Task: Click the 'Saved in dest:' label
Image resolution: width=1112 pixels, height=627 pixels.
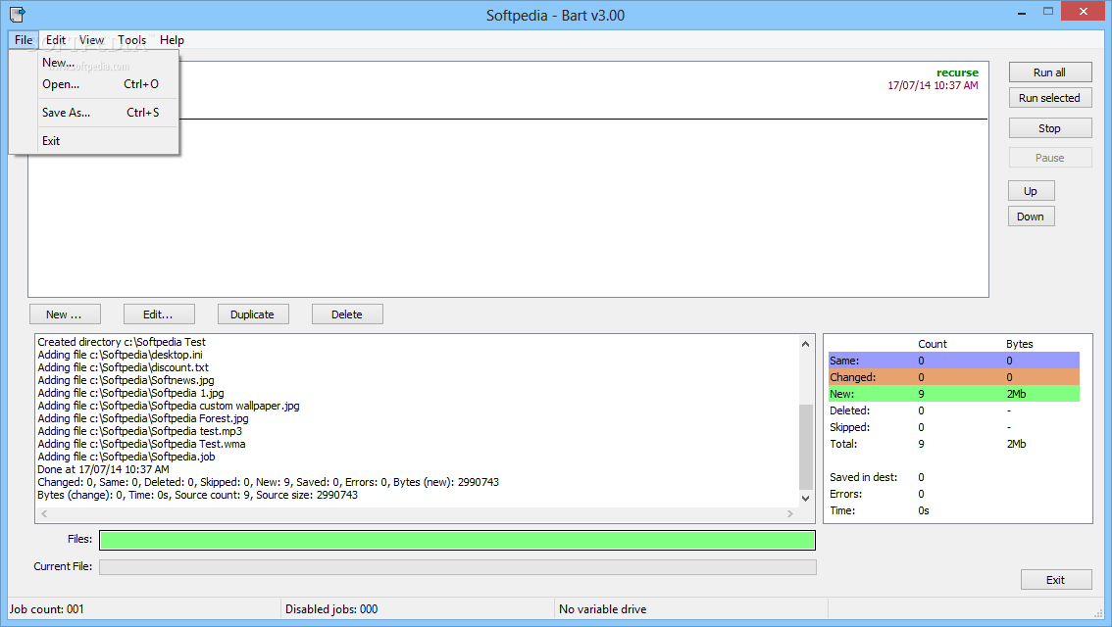Action: (x=863, y=477)
